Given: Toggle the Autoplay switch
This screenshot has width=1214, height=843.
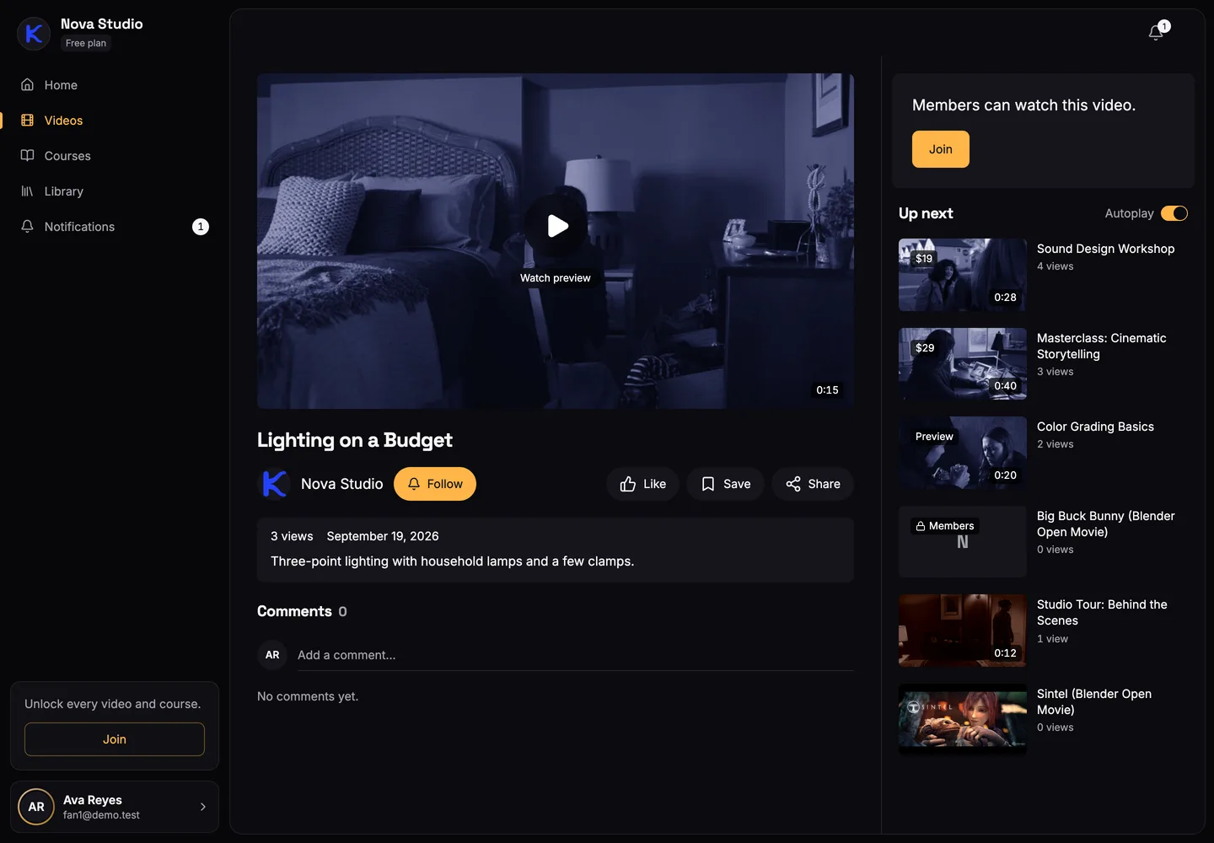Looking at the screenshot, I should [x=1174, y=213].
